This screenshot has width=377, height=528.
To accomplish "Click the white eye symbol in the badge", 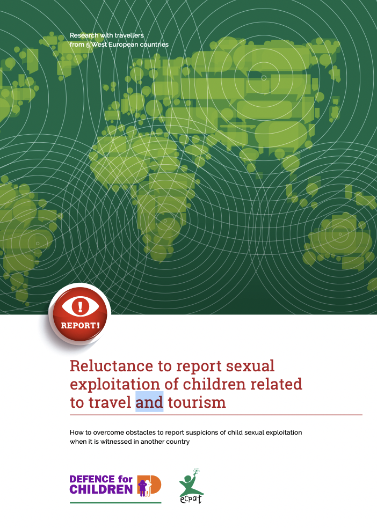I will click(x=80, y=306).
